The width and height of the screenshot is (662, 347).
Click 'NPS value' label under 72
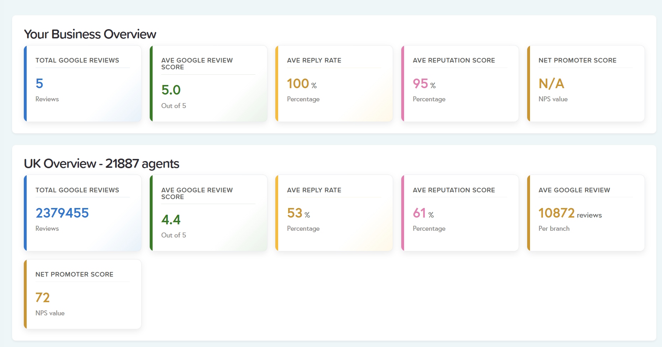50,313
